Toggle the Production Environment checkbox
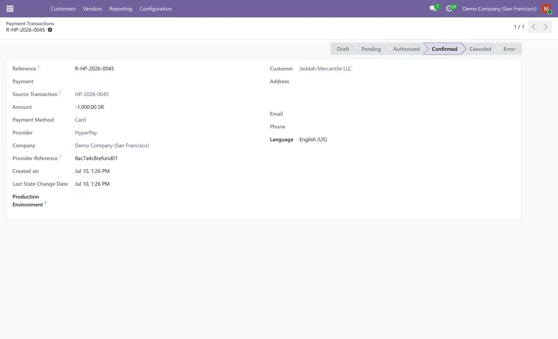This screenshot has width=558, height=339. point(78,196)
